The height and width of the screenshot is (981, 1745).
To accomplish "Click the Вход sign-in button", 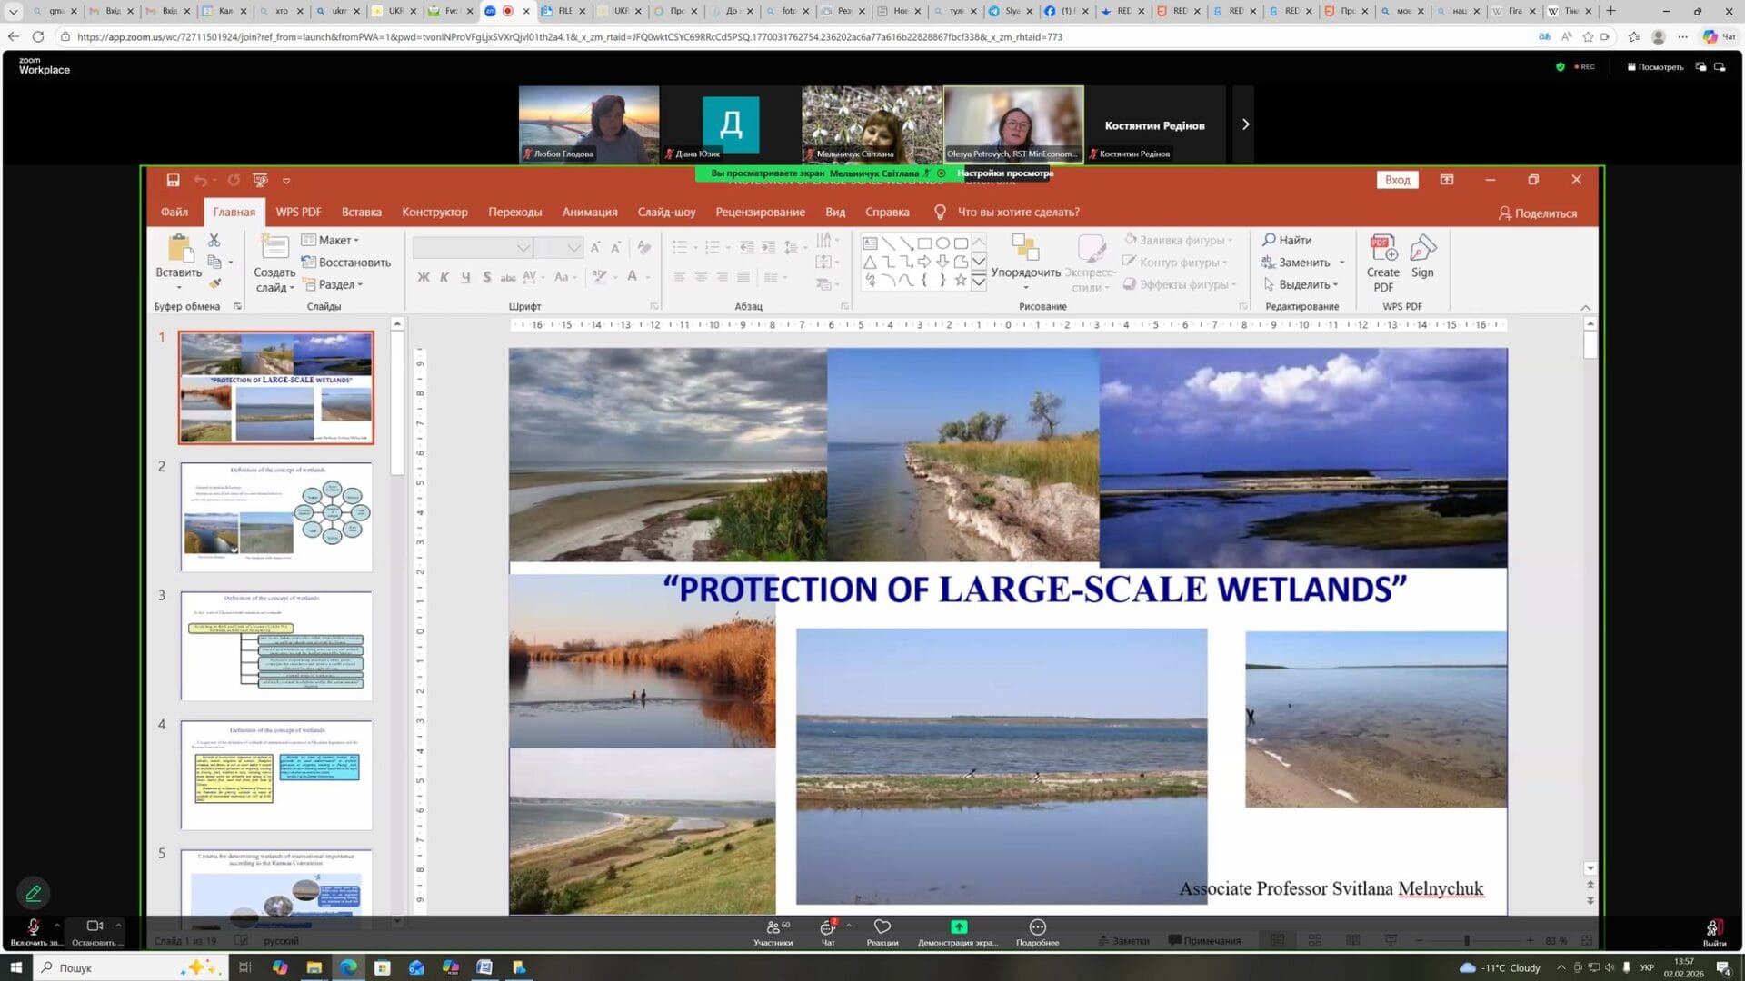I will 1397,180.
